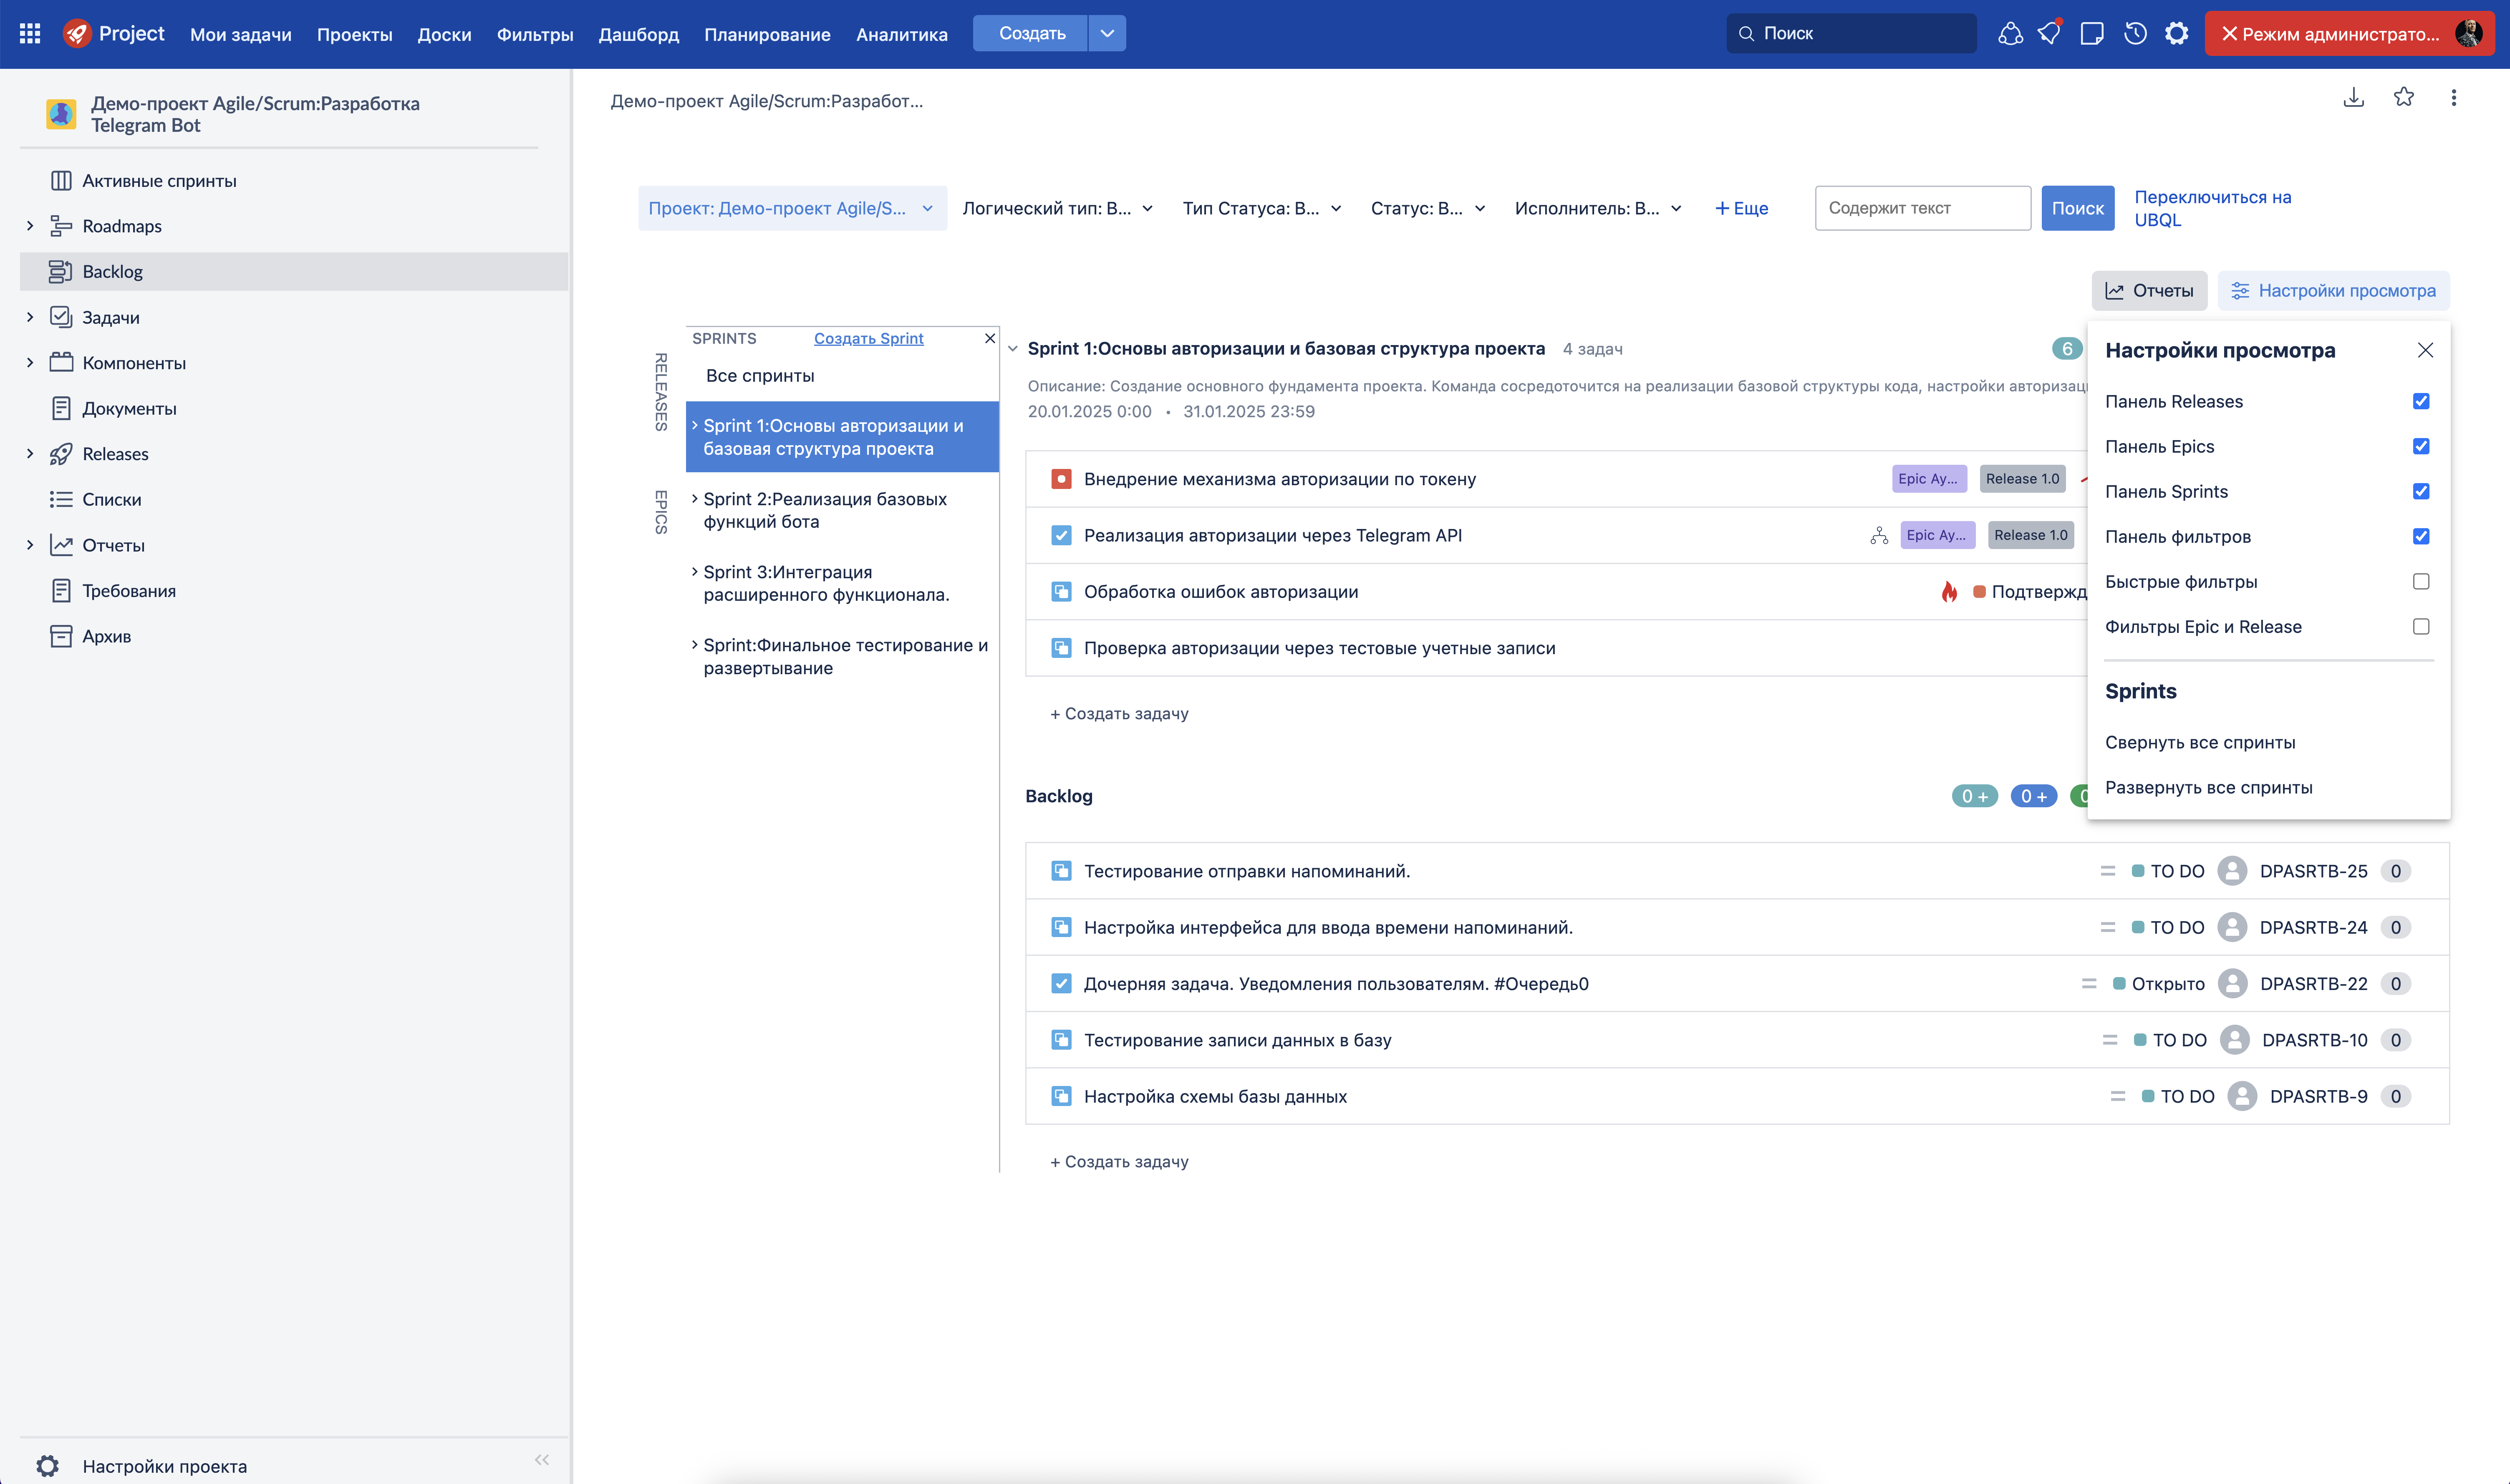Click the Epic Ау... tag on Внедрение механизма
Image resolution: width=2510 pixels, height=1484 pixels.
click(1929, 479)
